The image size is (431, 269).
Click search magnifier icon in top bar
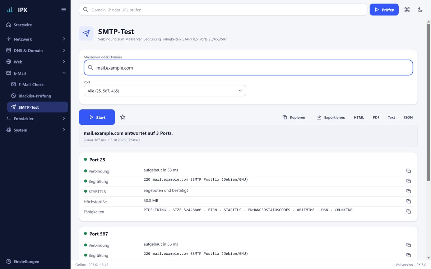(x=86, y=10)
